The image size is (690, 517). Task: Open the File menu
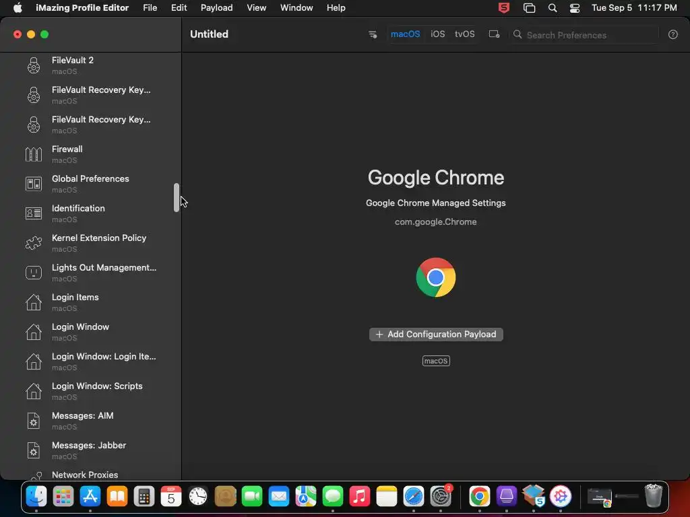150,8
